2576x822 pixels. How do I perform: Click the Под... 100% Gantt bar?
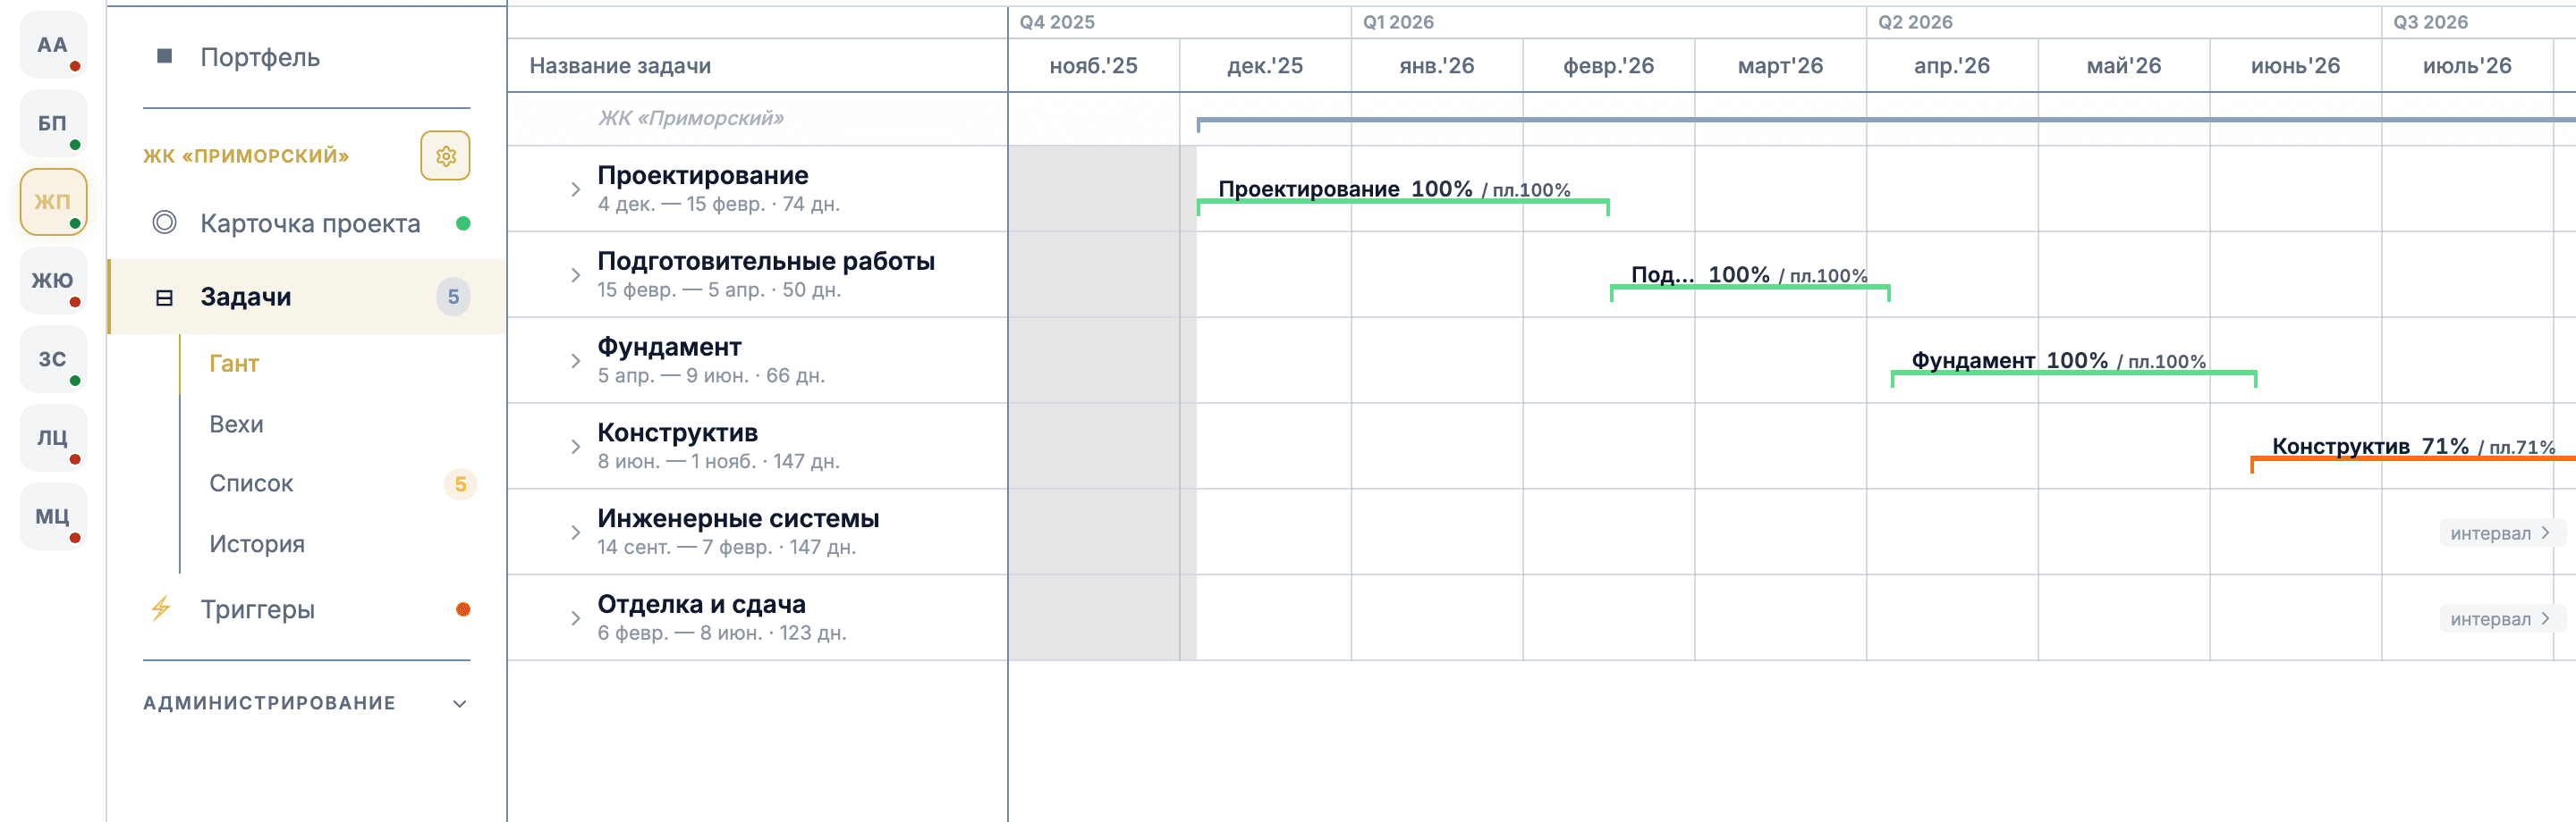[x=1750, y=287]
